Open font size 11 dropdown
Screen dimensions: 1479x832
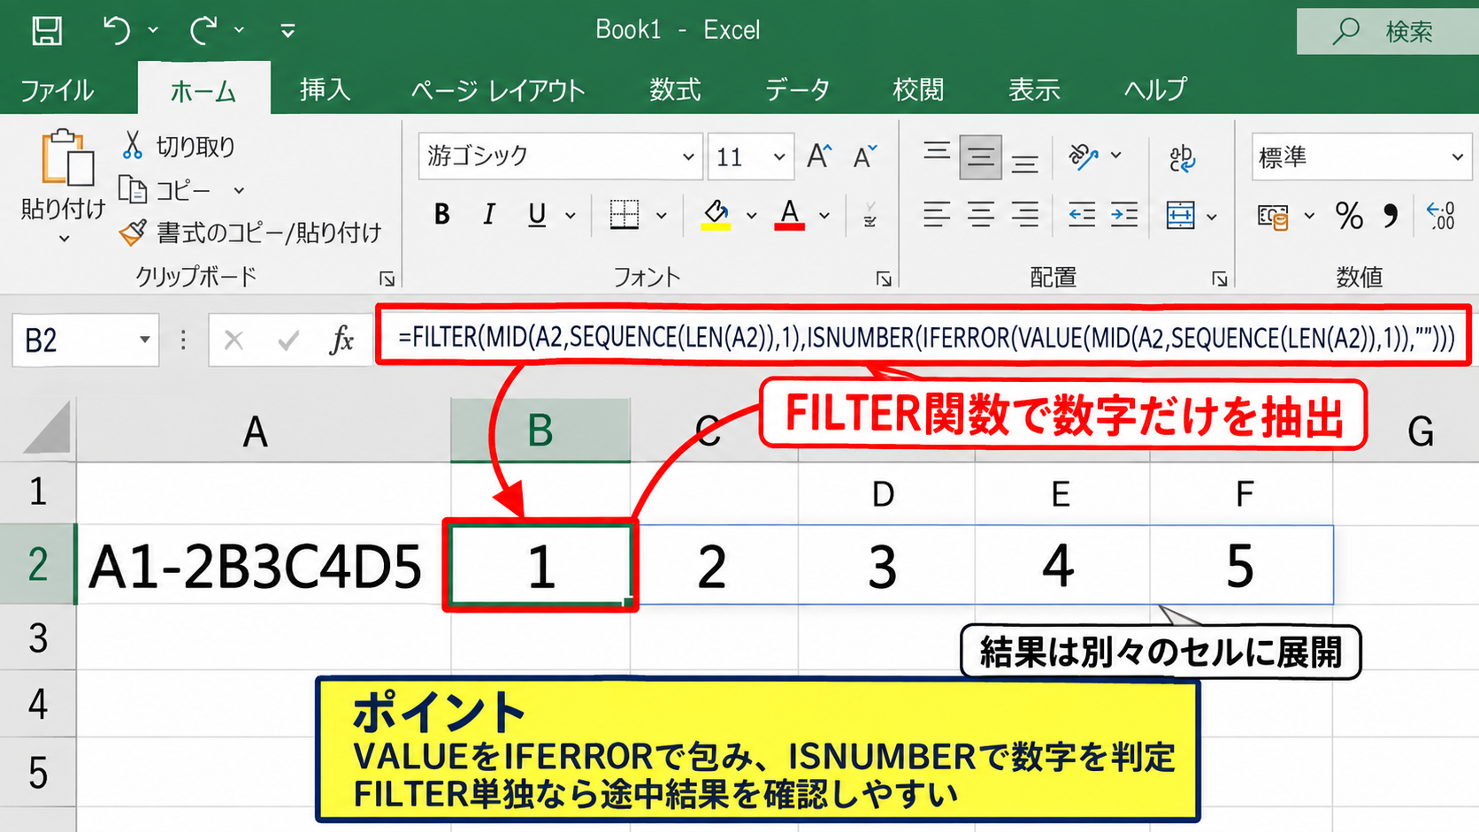[779, 156]
